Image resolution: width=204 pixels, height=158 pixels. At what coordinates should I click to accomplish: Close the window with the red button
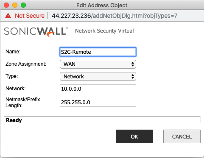(6, 5)
